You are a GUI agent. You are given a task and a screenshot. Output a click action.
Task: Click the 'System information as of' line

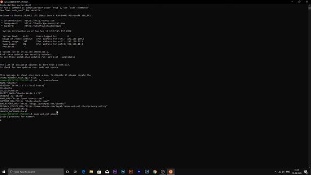coord(37,31)
